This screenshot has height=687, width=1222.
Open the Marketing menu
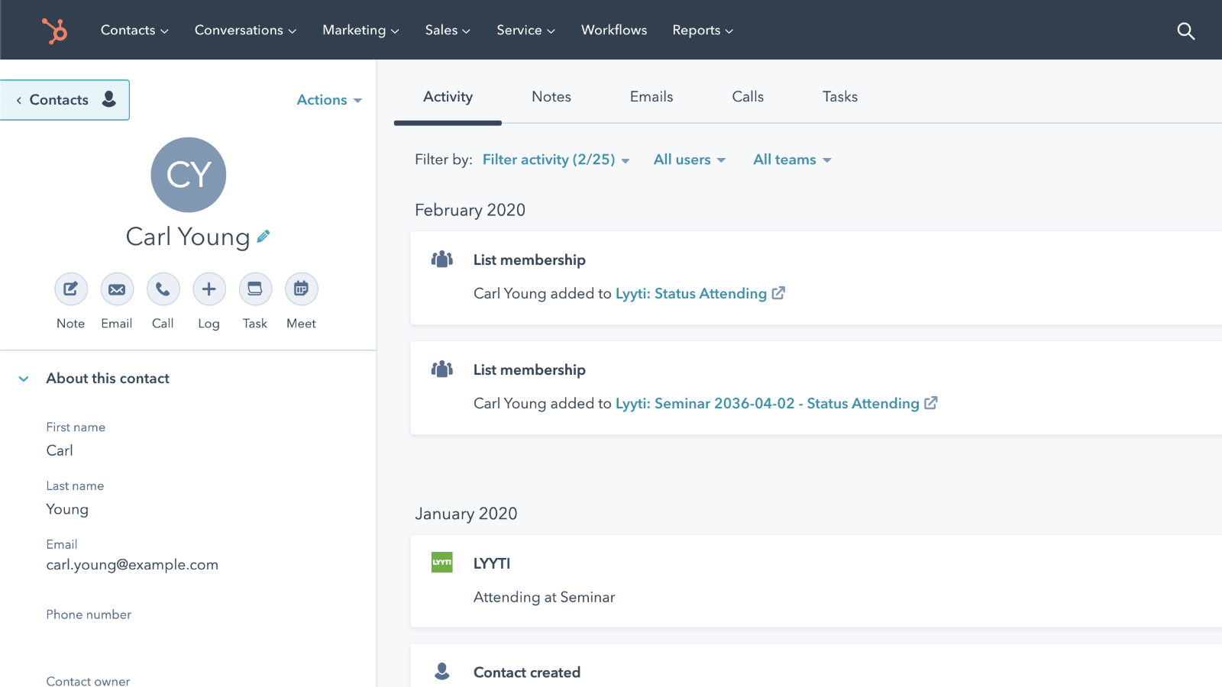pyautogui.click(x=360, y=30)
